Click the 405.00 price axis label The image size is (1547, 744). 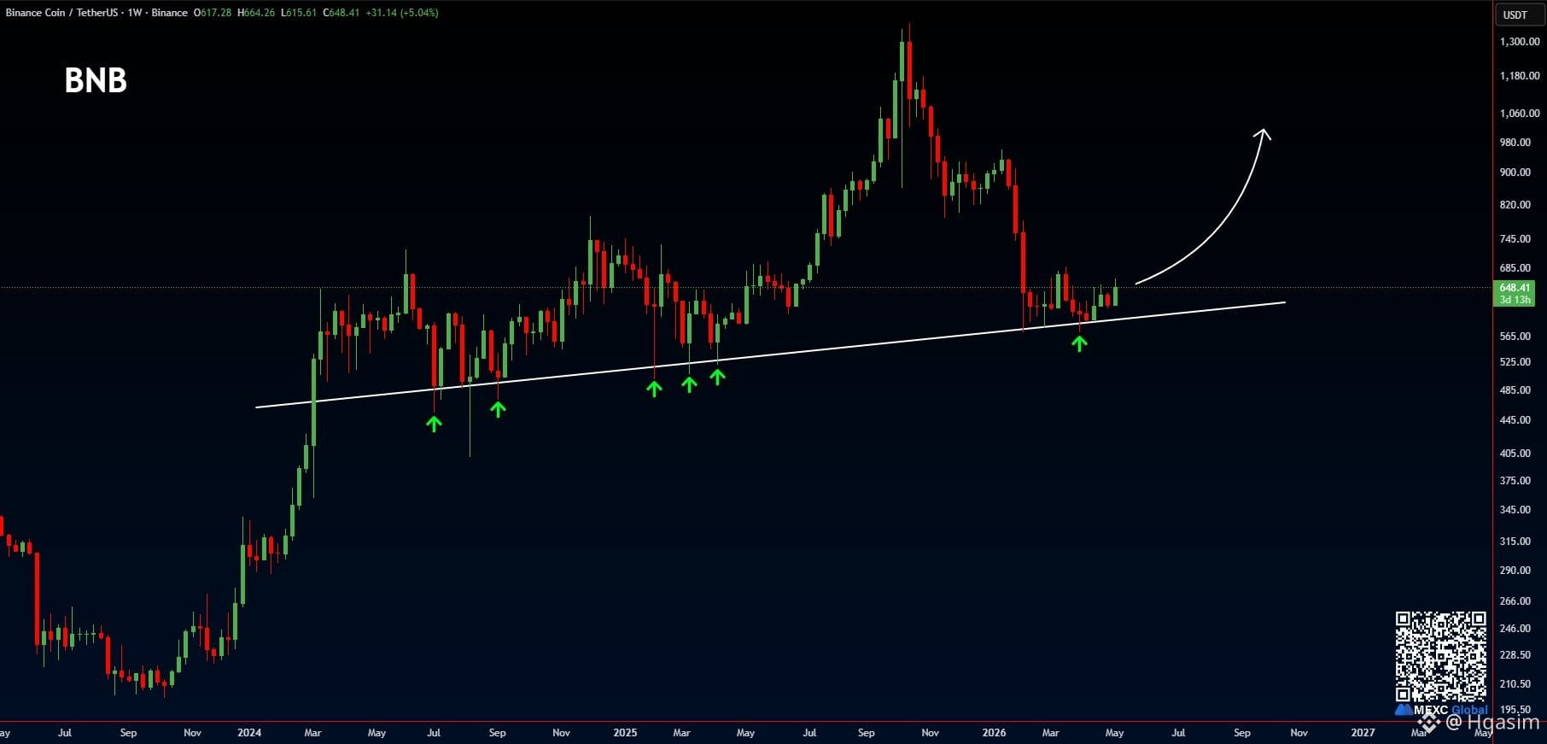(x=1515, y=454)
